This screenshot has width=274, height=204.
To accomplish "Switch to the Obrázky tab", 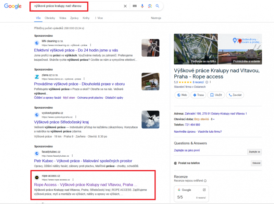I will [x=50, y=18].
